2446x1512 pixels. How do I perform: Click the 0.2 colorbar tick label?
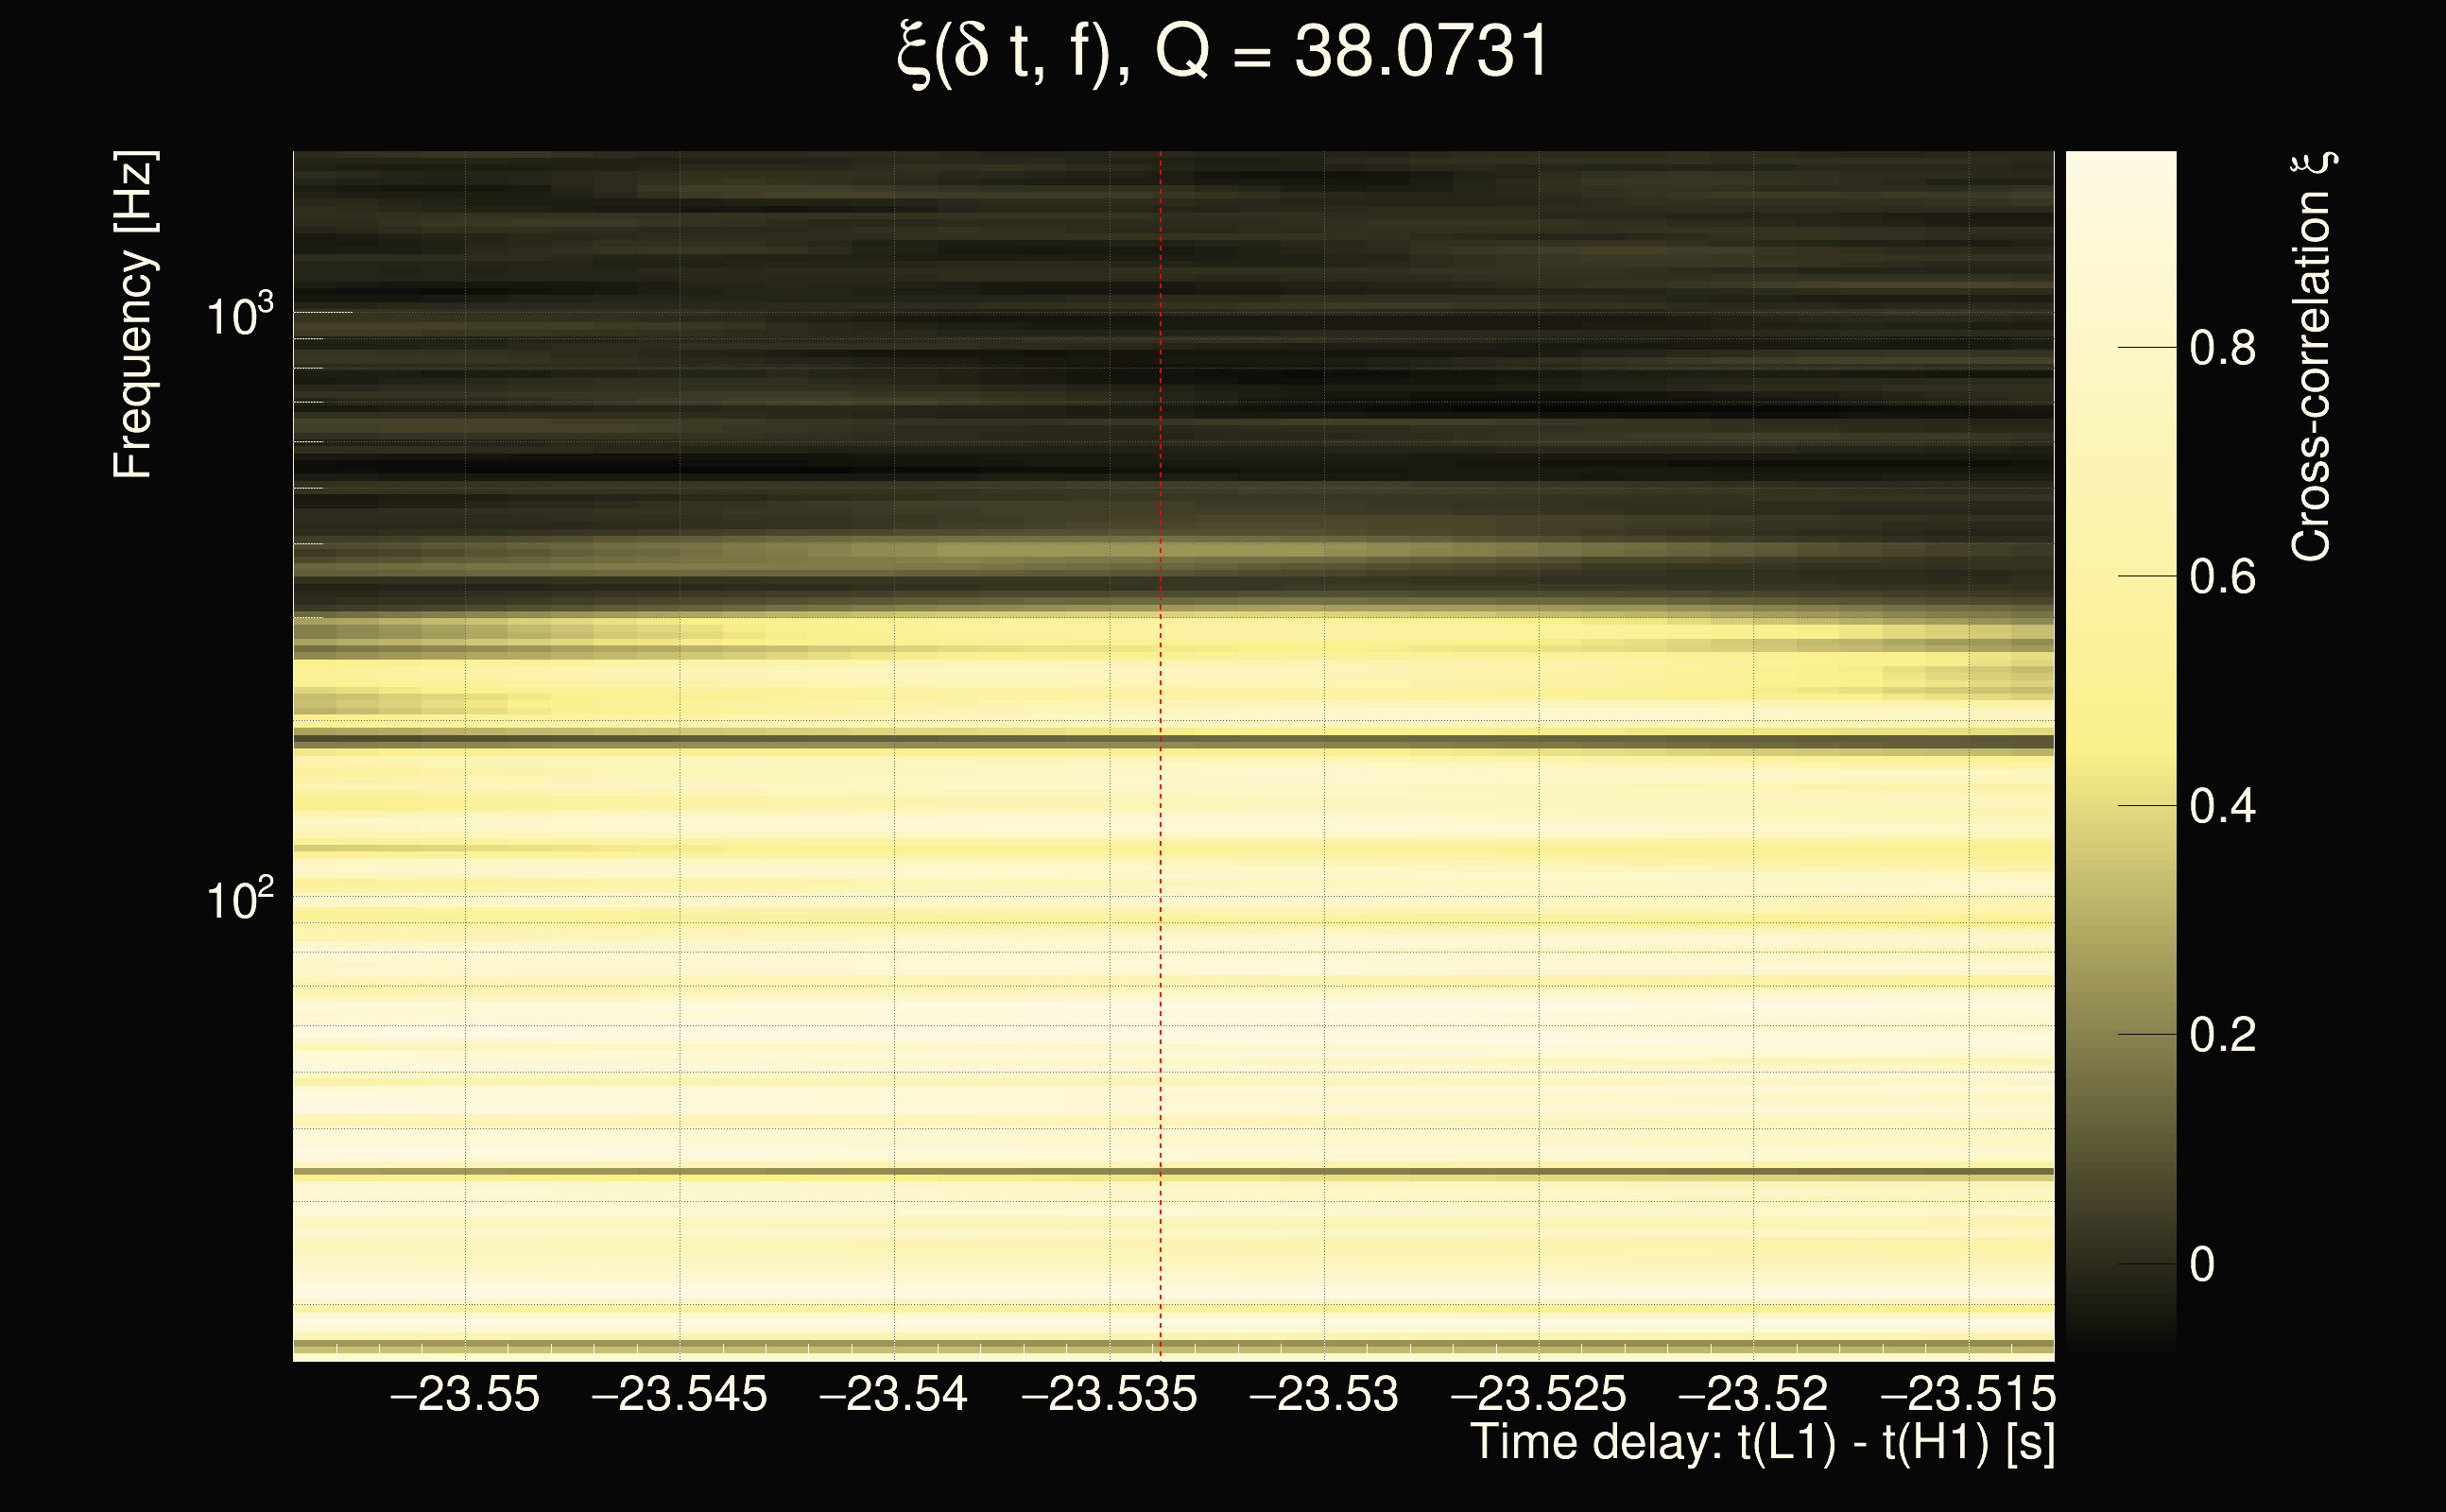pyautogui.click(x=2222, y=1035)
